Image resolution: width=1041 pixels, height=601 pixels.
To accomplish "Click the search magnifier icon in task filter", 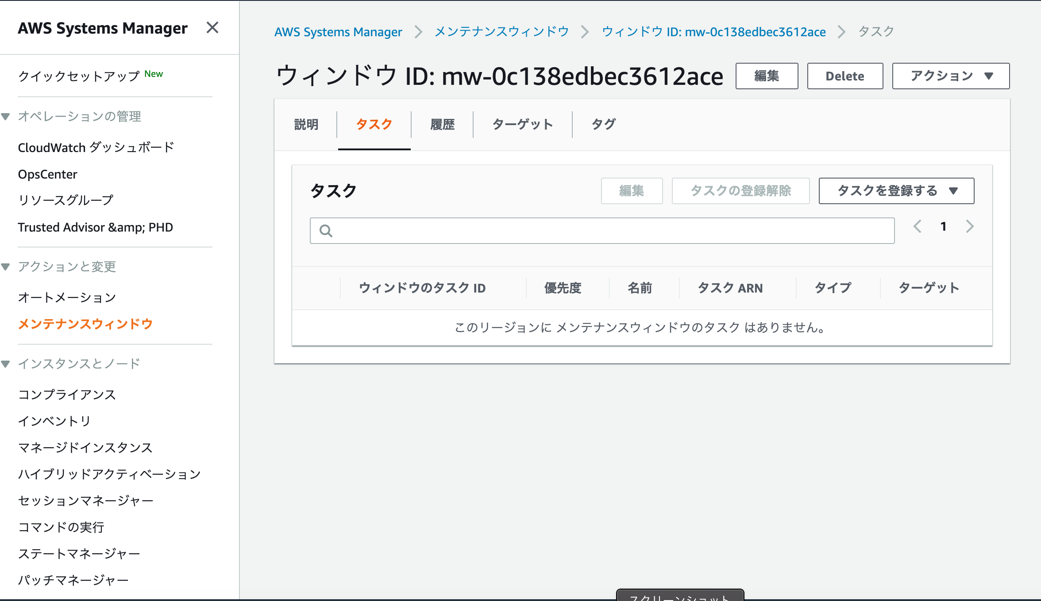I will tap(326, 231).
